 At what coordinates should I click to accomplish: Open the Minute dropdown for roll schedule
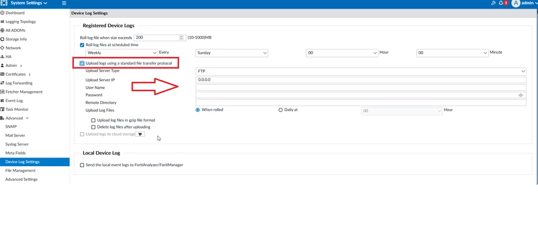click(452, 53)
